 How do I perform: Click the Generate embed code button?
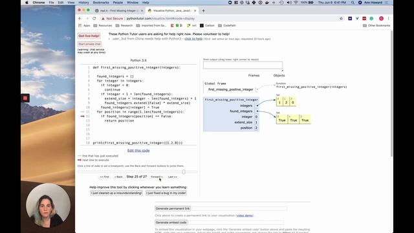171,223
